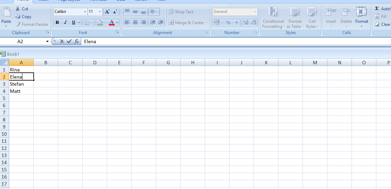Click the Wrap Text button
Screen dimensions: 391x189
click(181, 12)
